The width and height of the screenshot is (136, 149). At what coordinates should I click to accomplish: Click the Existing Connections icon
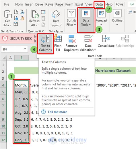[22, 18]
